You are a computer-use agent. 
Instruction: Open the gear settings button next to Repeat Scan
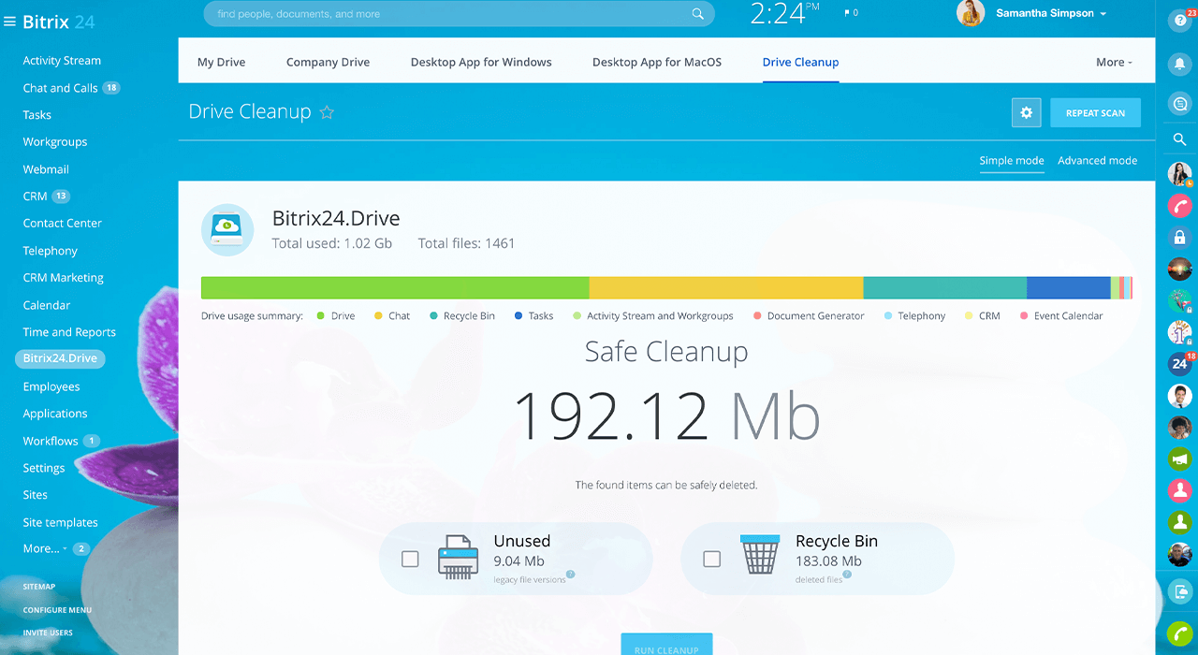coord(1026,112)
